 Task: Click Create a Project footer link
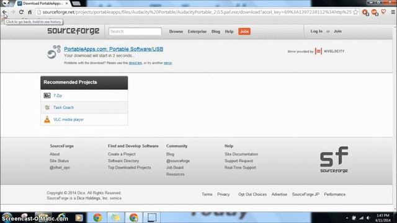(122, 154)
